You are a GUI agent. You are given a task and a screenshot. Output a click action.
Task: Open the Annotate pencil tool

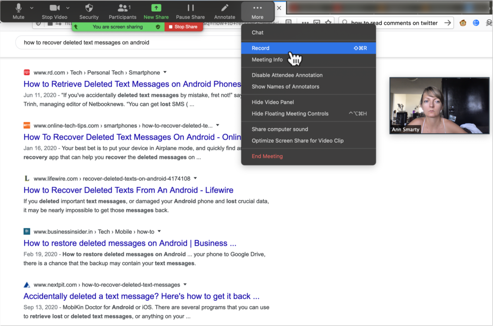pos(224,11)
